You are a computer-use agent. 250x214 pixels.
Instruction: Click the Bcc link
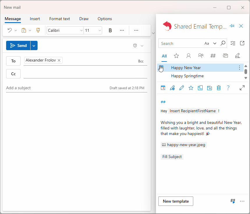(141, 61)
